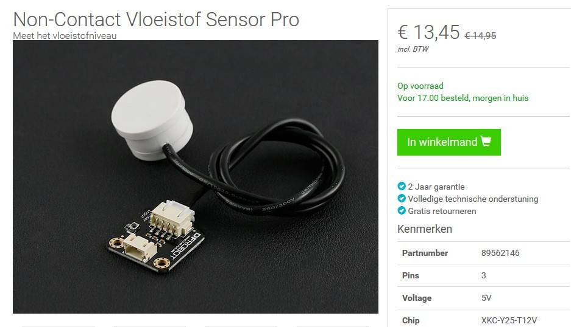Click the checkmark icon beside 2 Jaar garantie
571x327 pixels.
pos(402,187)
